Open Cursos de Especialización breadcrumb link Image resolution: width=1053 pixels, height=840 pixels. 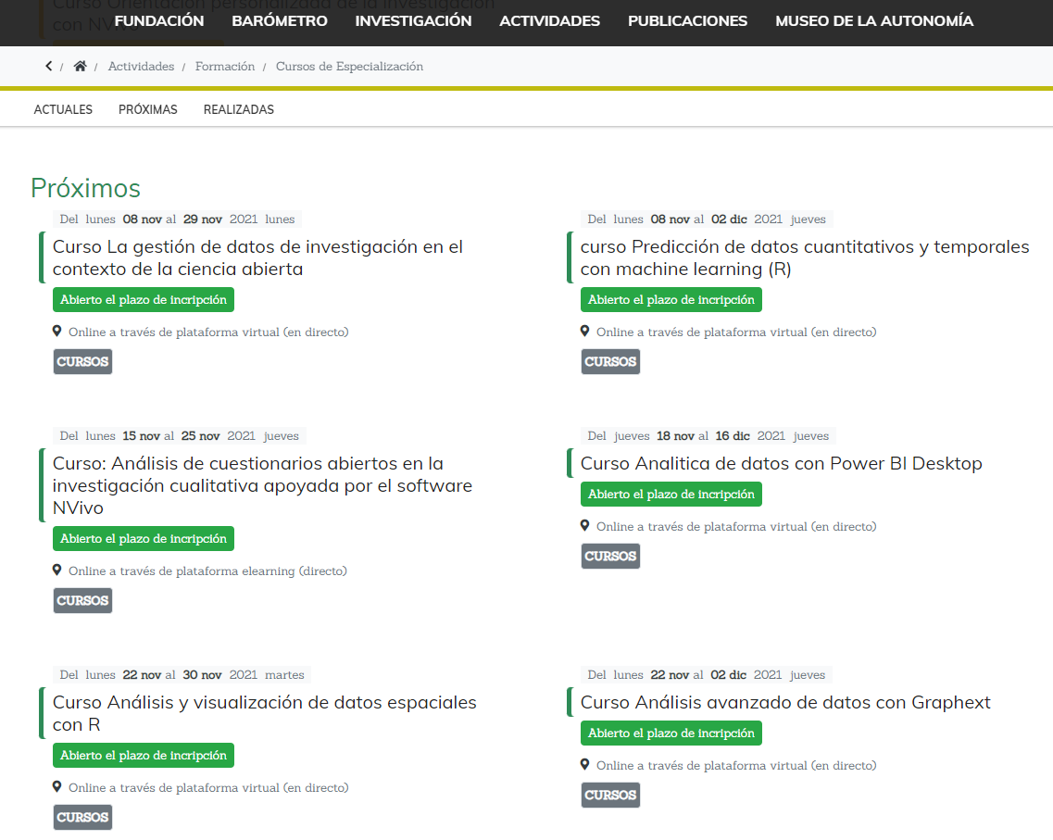click(x=349, y=67)
